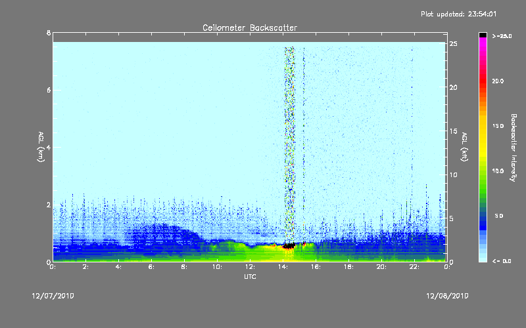The height and width of the screenshot is (328, 526).
Task: Click the colorbar value 10.0
Action: 498,171
